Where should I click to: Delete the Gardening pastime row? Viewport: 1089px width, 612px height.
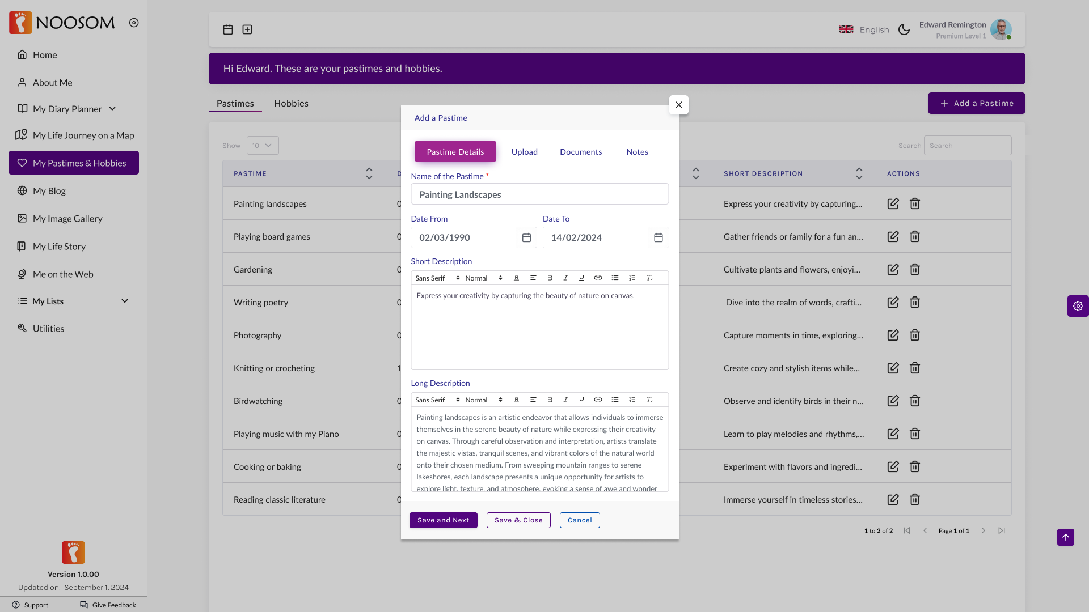pyautogui.click(x=914, y=269)
